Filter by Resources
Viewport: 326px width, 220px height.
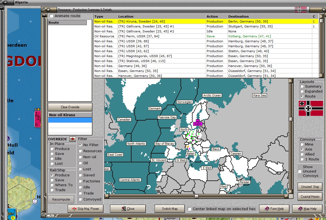tap(80, 151)
